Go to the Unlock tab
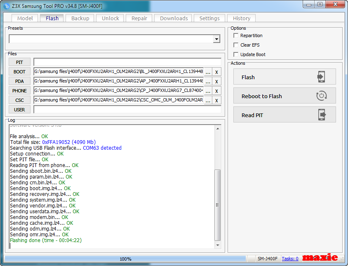The image size is (348, 266). pos(111,18)
